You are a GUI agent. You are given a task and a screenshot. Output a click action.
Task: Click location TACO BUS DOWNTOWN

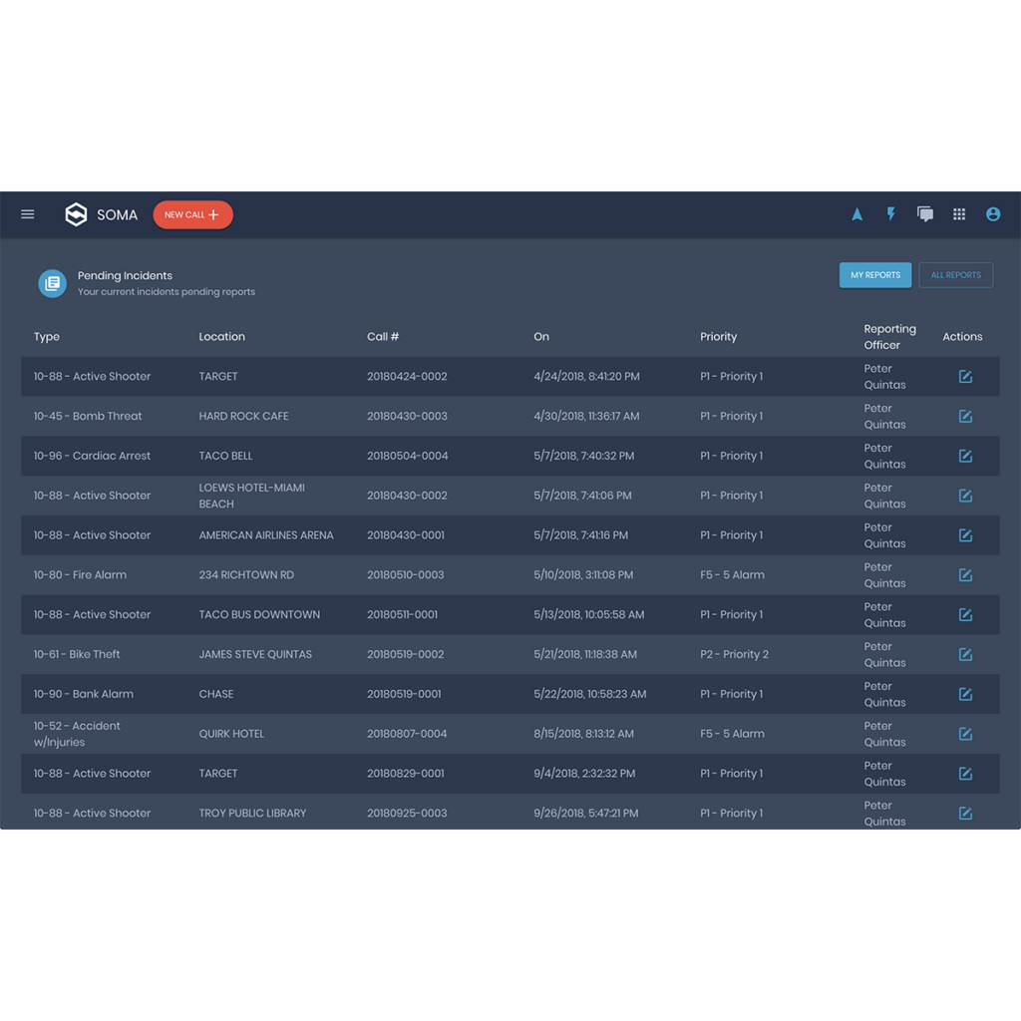pyautogui.click(x=259, y=614)
